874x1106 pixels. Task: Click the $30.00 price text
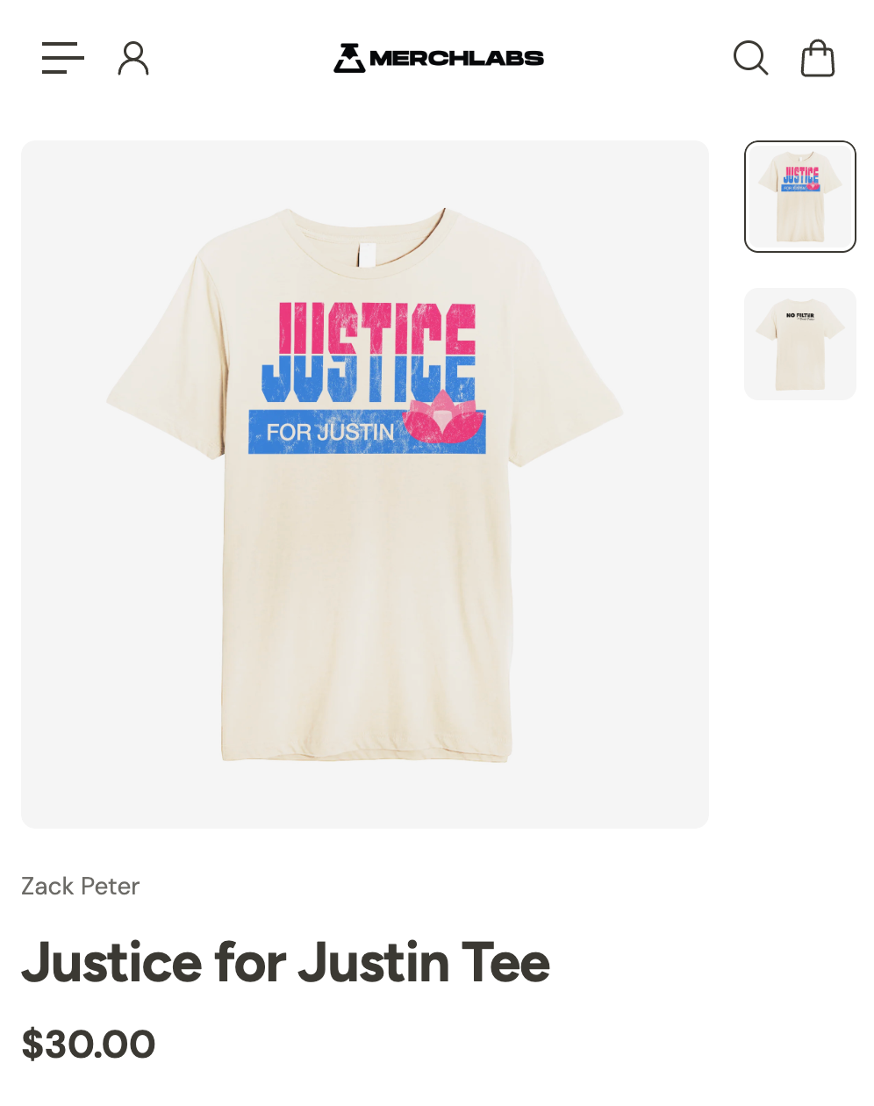pos(89,1044)
